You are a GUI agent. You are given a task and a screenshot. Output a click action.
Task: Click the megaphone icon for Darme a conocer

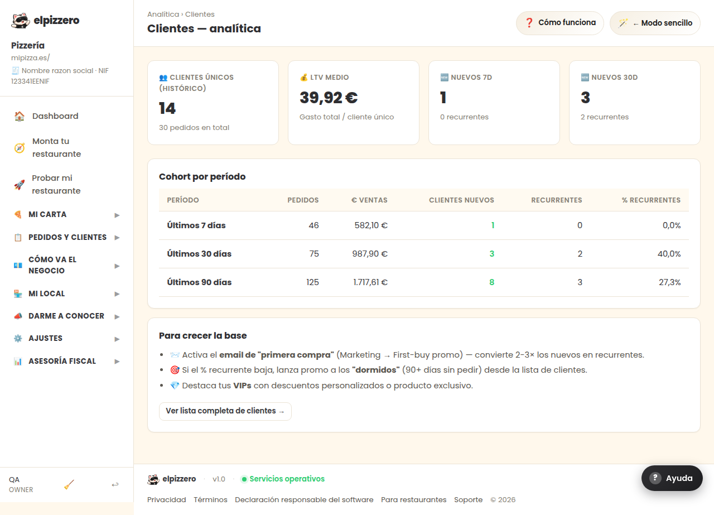click(x=18, y=316)
